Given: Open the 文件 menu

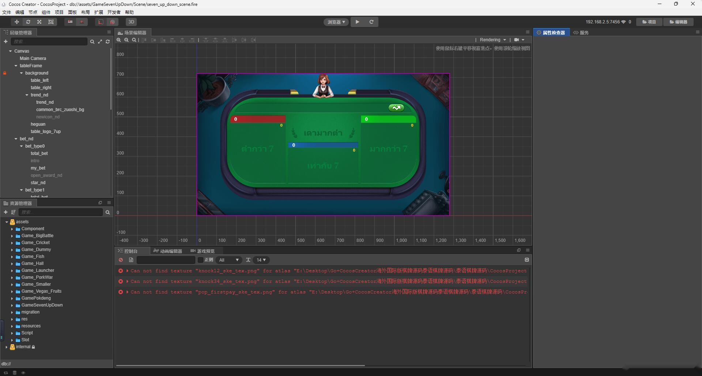Looking at the screenshot, I should click(7, 12).
